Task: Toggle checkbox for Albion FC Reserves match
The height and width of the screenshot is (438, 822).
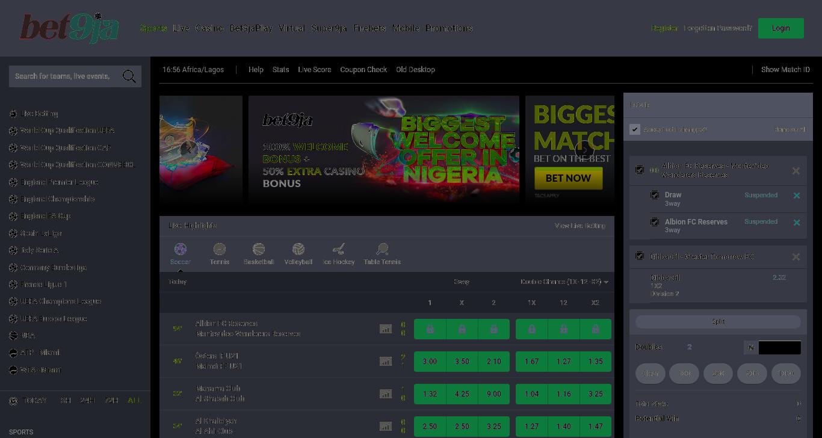Action: 640,170
